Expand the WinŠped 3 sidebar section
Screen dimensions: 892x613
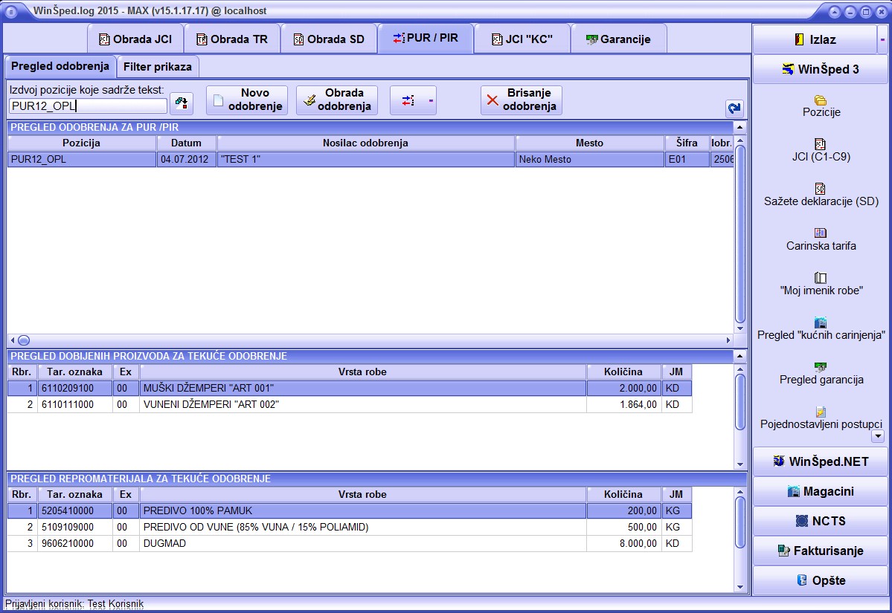click(x=821, y=69)
